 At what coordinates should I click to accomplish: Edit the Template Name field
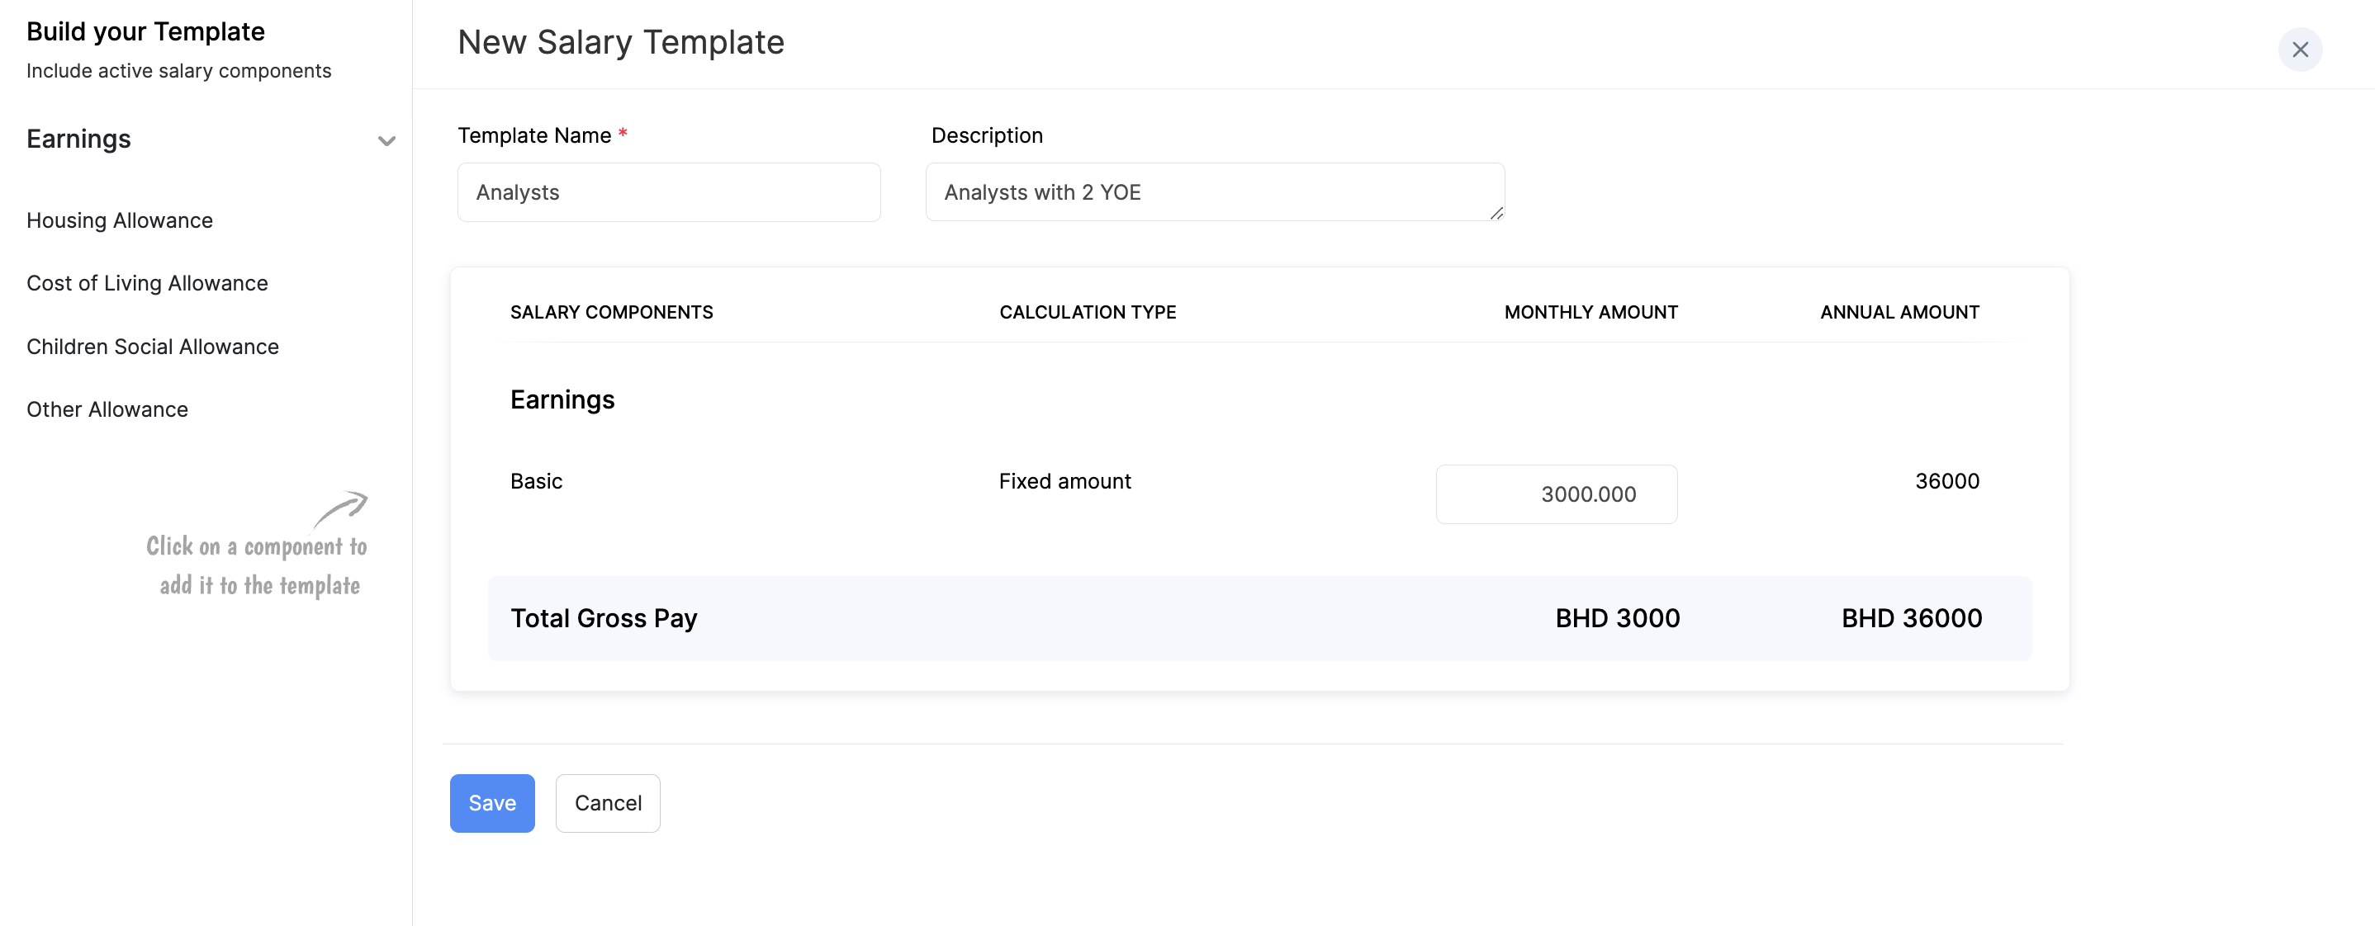(668, 191)
